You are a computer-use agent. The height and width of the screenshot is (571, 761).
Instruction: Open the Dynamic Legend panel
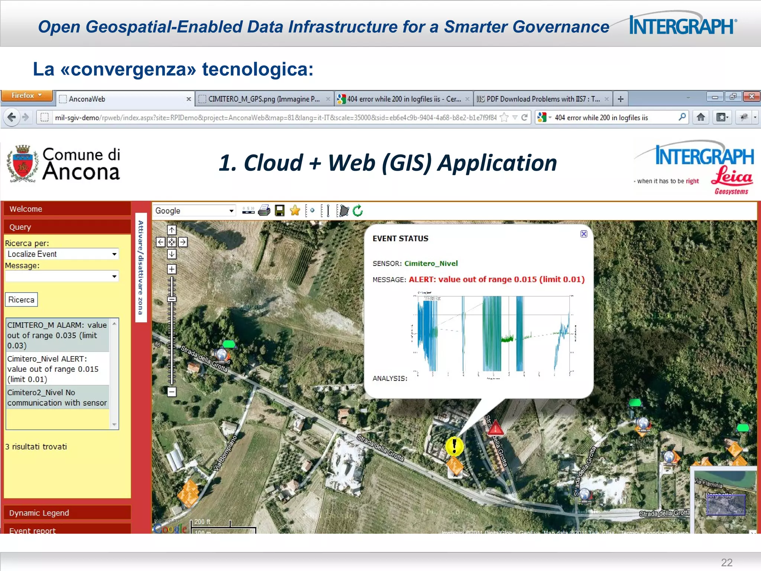[x=67, y=513]
